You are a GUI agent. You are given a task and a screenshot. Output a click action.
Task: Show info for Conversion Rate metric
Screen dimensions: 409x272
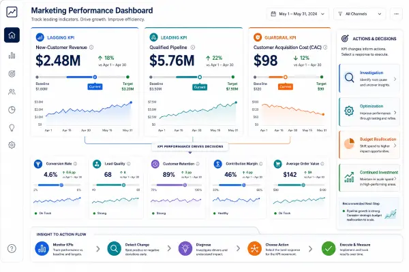click(x=75, y=164)
